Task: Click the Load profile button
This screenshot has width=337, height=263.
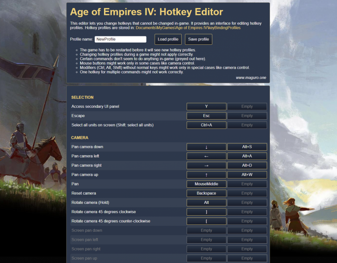Action: click(168, 39)
